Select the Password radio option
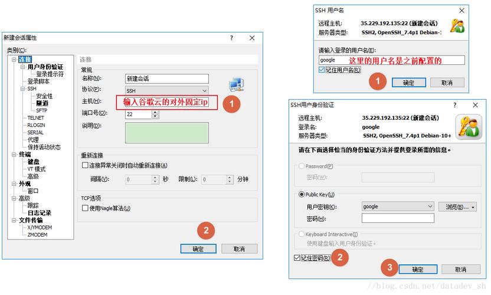Viewport: 491px width, 295px height. click(x=302, y=166)
